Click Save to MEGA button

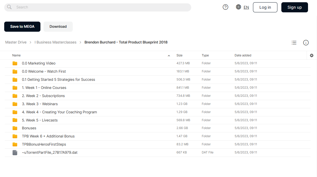click(22, 27)
